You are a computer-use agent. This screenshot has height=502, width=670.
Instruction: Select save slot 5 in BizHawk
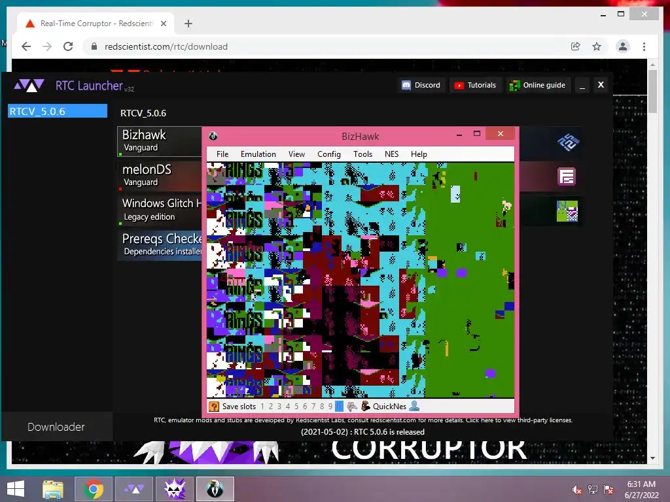pyautogui.click(x=296, y=407)
